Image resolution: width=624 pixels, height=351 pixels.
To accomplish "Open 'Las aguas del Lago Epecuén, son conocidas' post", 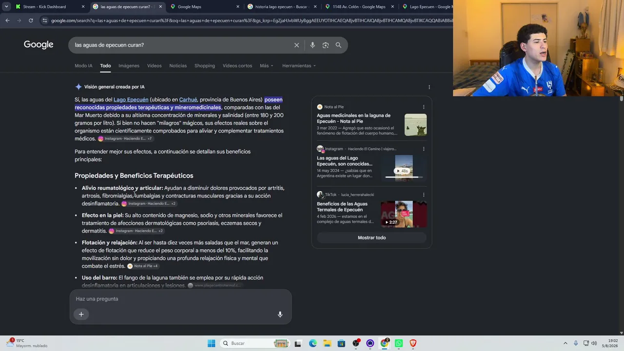I will [x=344, y=161].
